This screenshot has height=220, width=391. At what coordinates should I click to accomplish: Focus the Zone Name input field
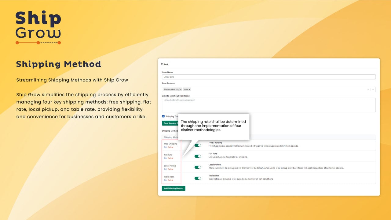tap(269, 77)
